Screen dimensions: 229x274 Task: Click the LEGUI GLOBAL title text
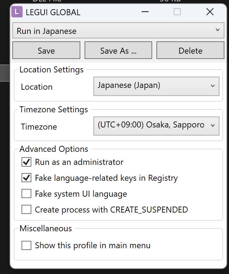pyautogui.click(x=53, y=12)
